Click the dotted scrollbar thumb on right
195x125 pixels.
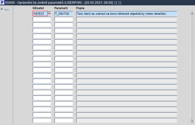tap(192, 64)
